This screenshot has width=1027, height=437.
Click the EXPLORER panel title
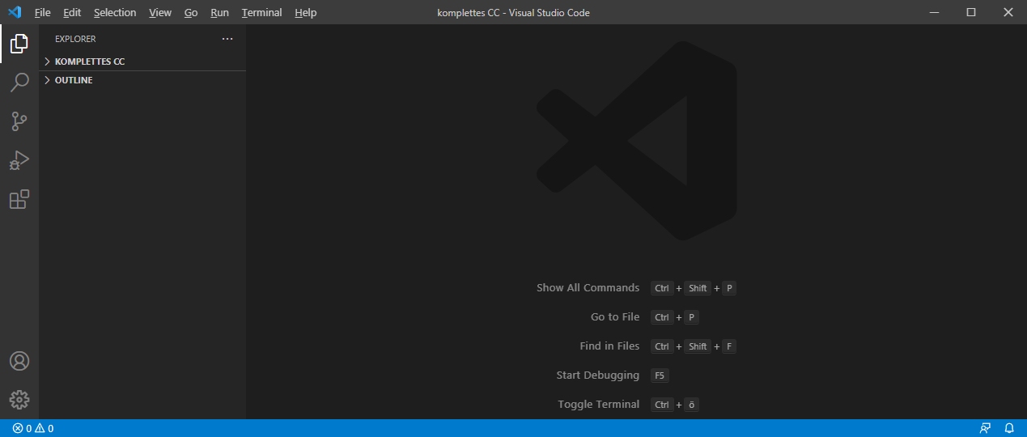[75, 39]
